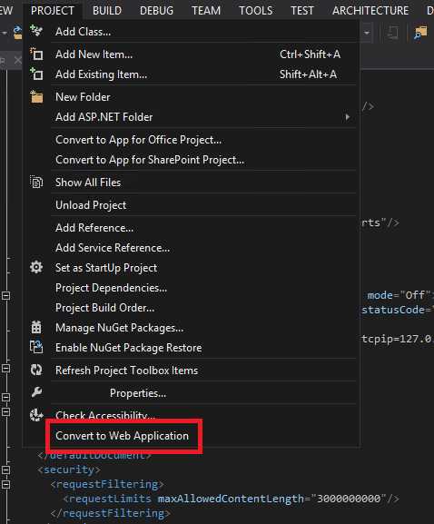
Task: Collapse the requestFiltering XML node
Action: [x=5, y=484]
